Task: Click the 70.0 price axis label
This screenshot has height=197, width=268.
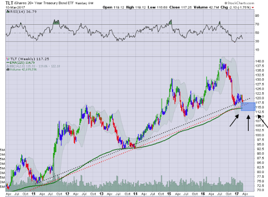Action: 260,190
